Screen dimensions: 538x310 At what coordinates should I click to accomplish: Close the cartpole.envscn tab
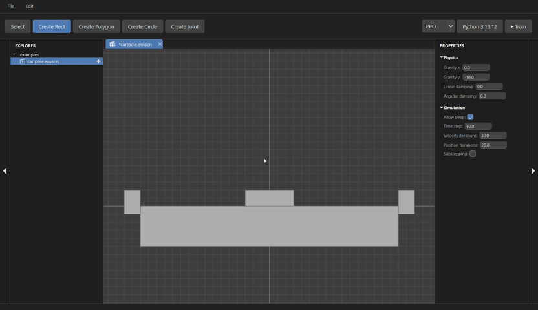(160, 45)
